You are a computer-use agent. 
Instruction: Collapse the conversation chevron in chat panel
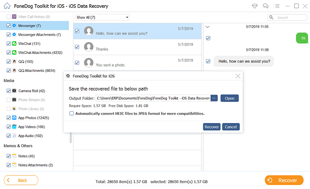tap(207, 27)
